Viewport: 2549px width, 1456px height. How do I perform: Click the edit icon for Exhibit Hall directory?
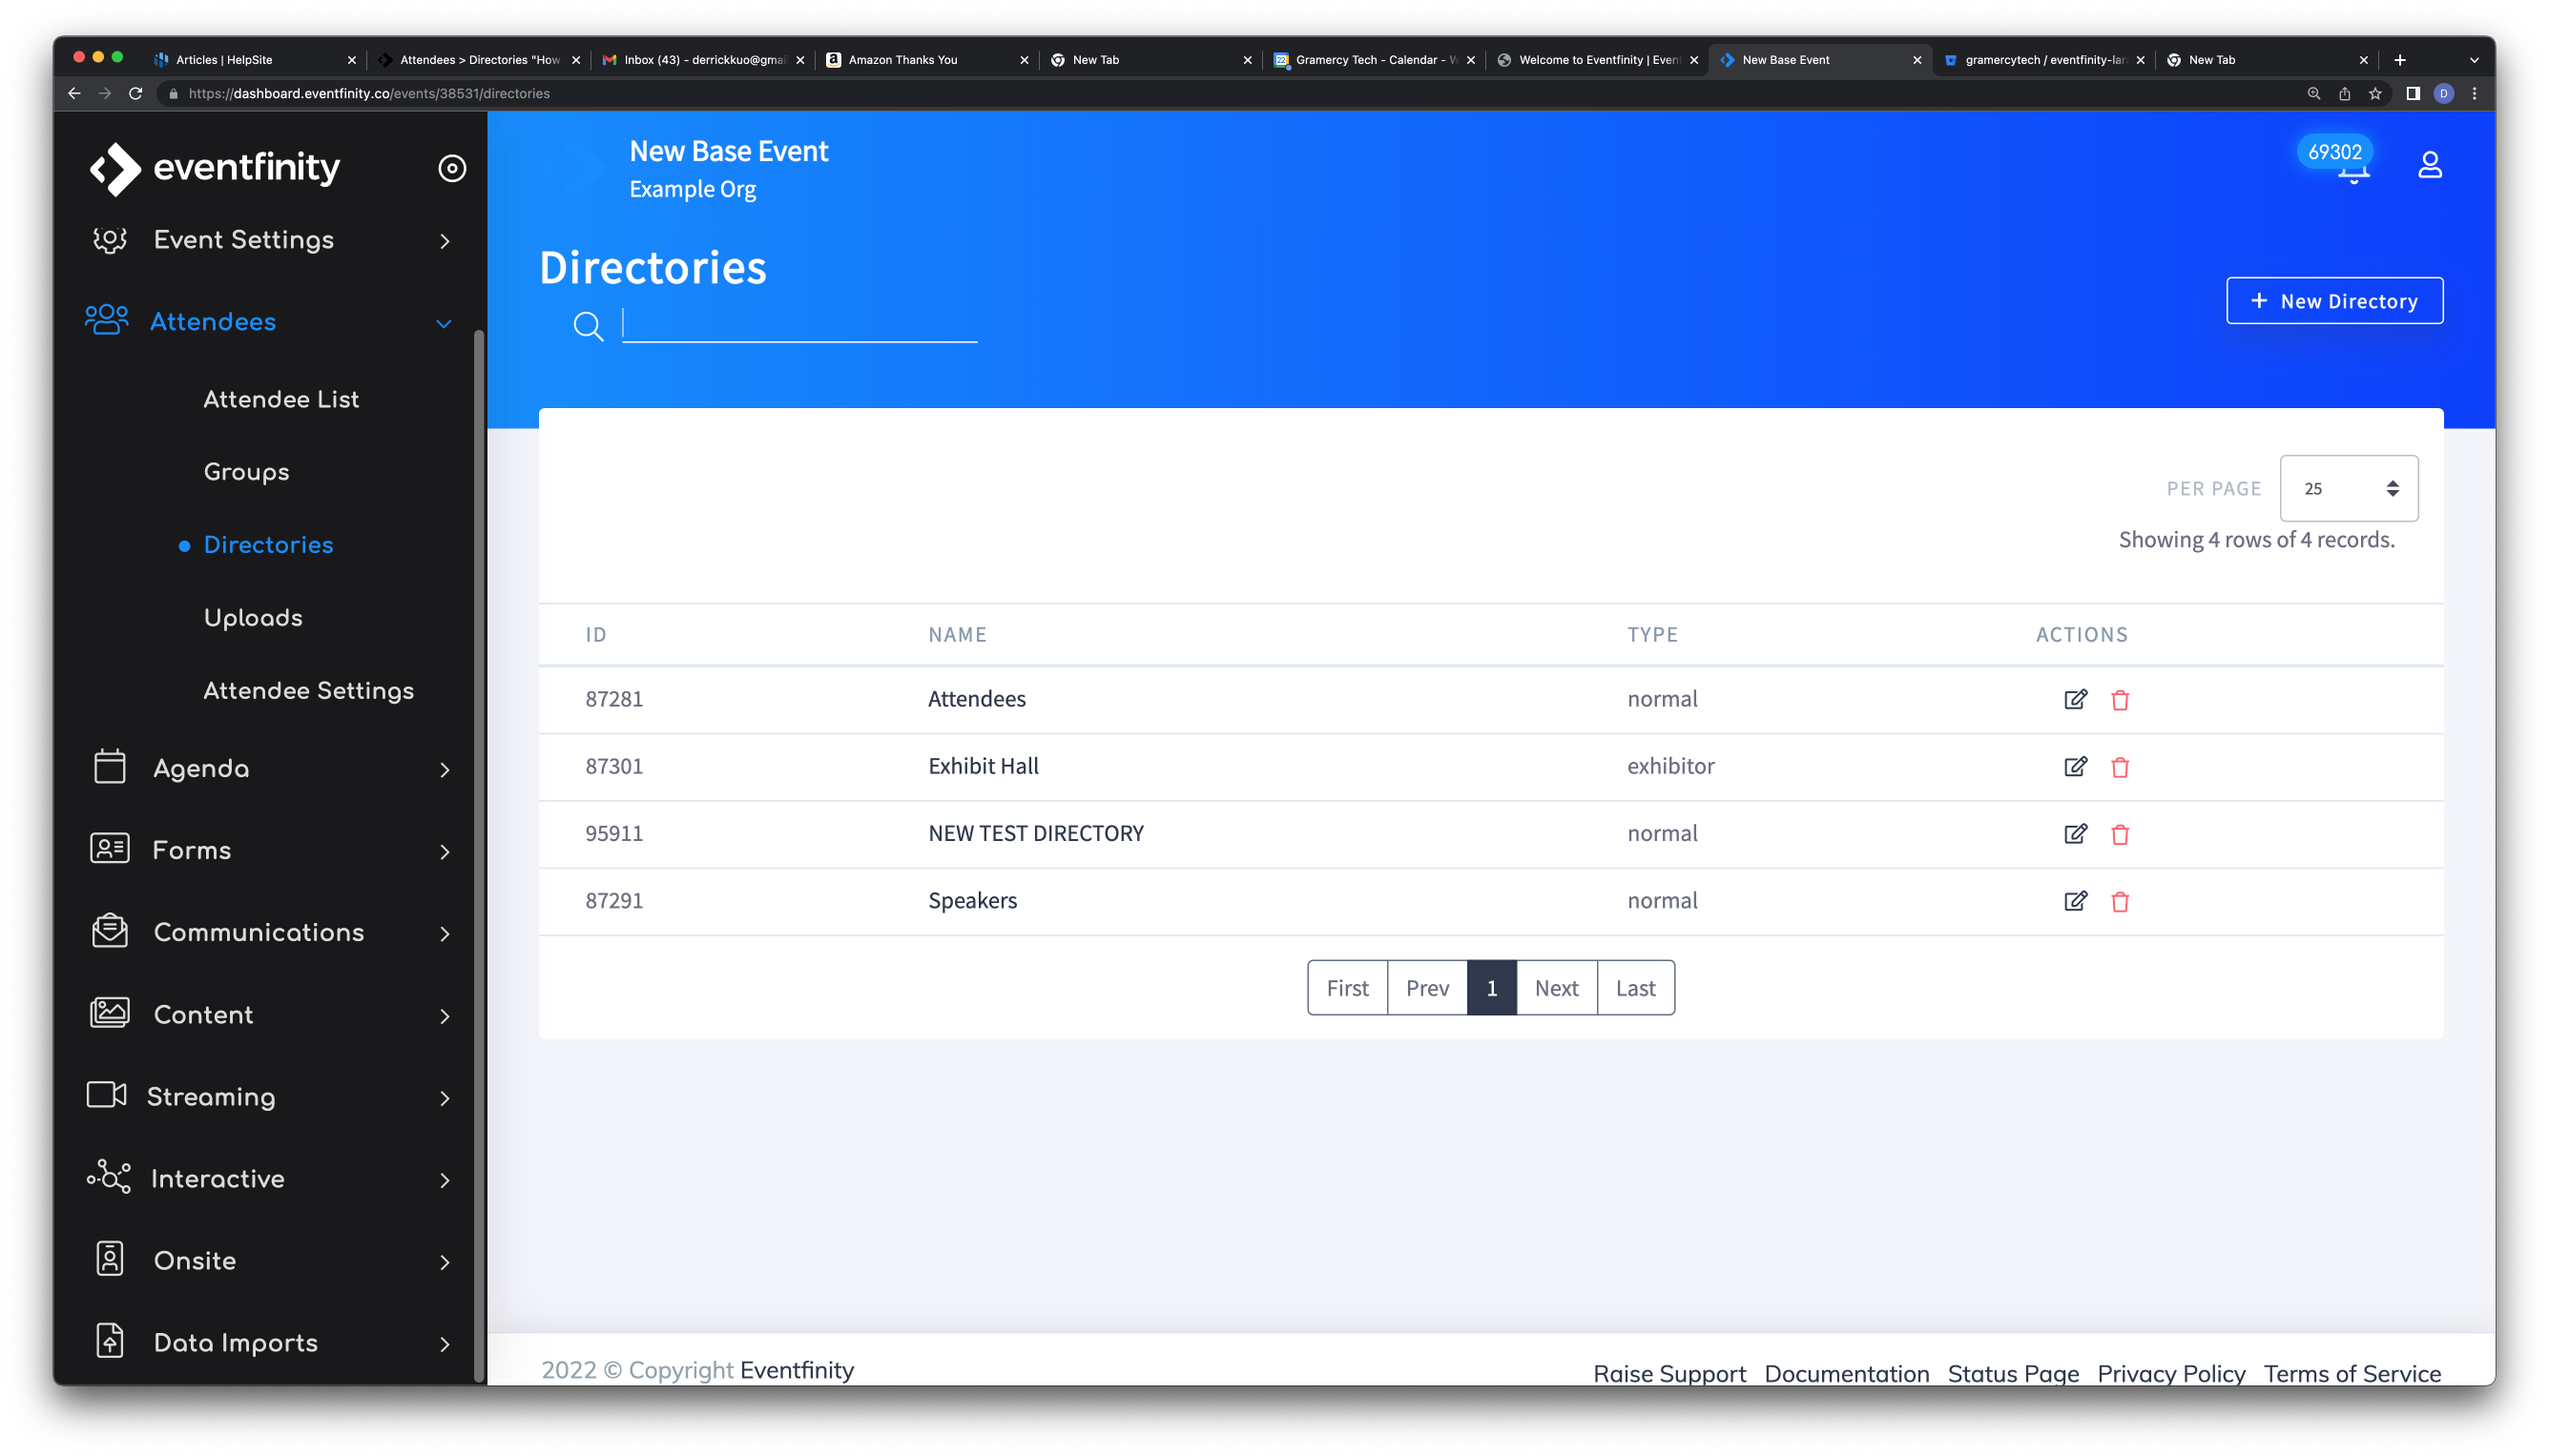(2075, 766)
